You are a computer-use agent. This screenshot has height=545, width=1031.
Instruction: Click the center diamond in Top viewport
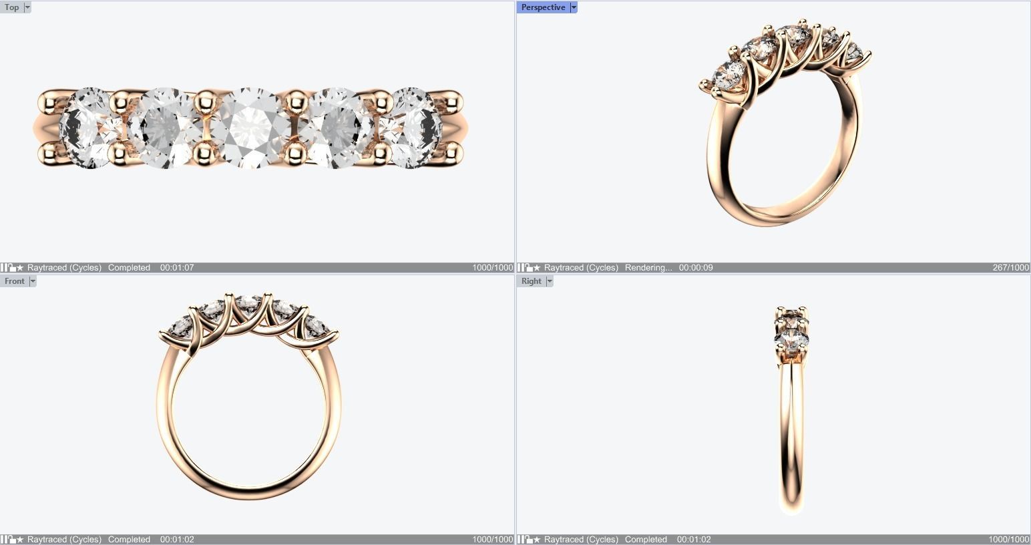click(250, 128)
